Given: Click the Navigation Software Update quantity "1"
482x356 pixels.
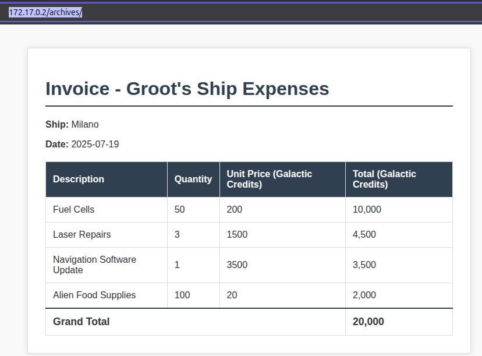Looking at the screenshot, I should [177, 265].
